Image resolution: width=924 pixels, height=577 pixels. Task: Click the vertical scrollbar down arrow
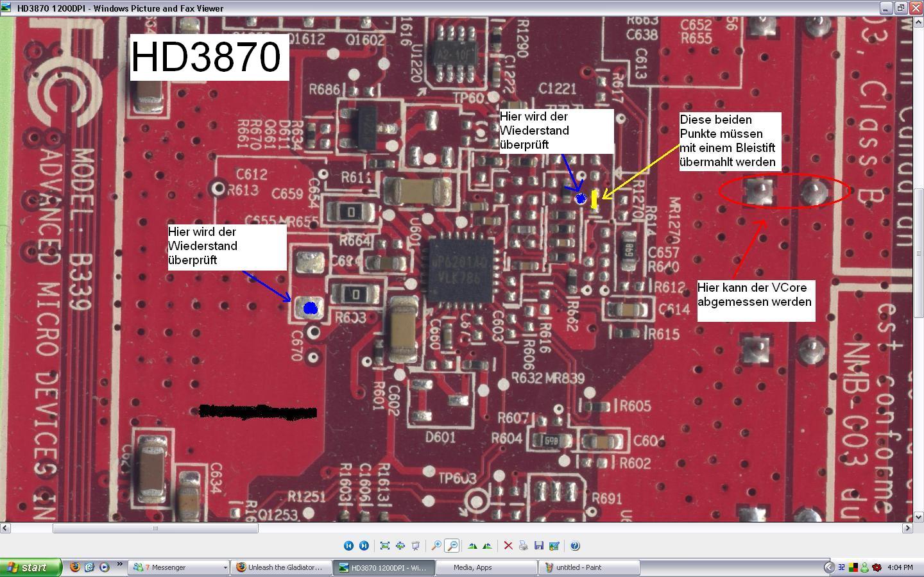coord(918,517)
